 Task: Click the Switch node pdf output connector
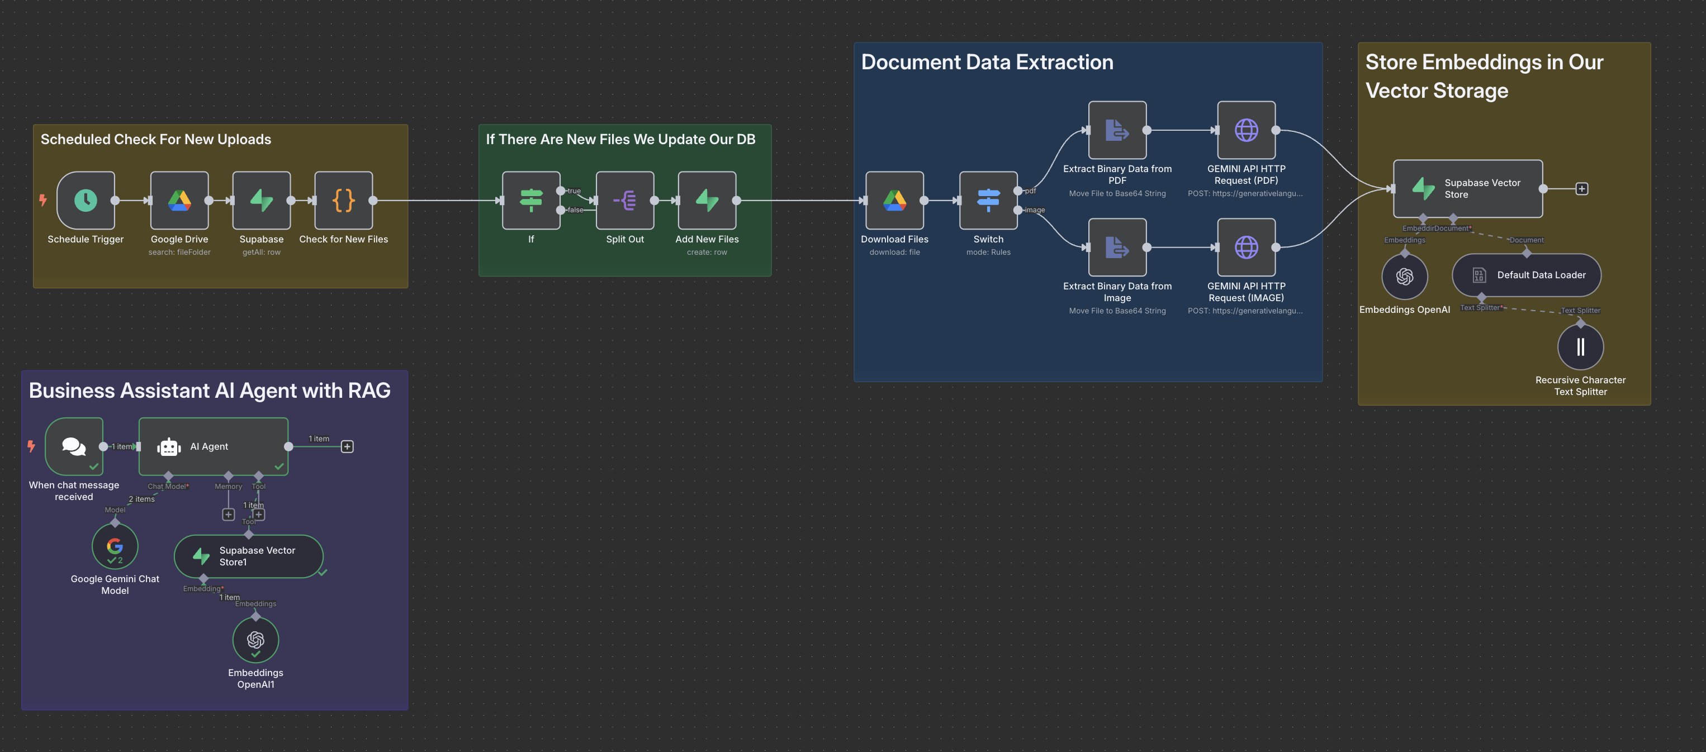click(1018, 191)
